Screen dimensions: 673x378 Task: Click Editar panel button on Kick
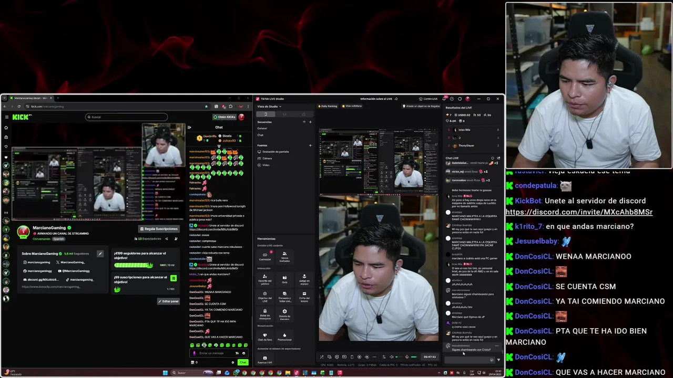click(168, 301)
